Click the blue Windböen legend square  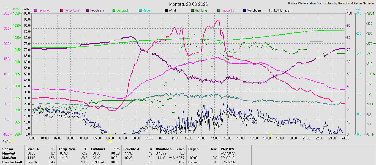(x=245, y=10)
